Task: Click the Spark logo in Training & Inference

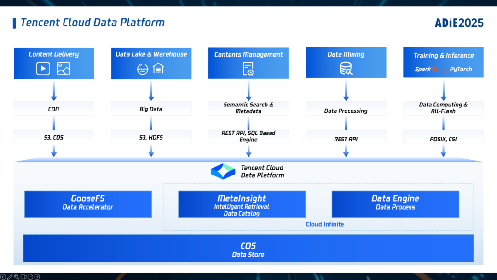Action: [x=426, y=69]
